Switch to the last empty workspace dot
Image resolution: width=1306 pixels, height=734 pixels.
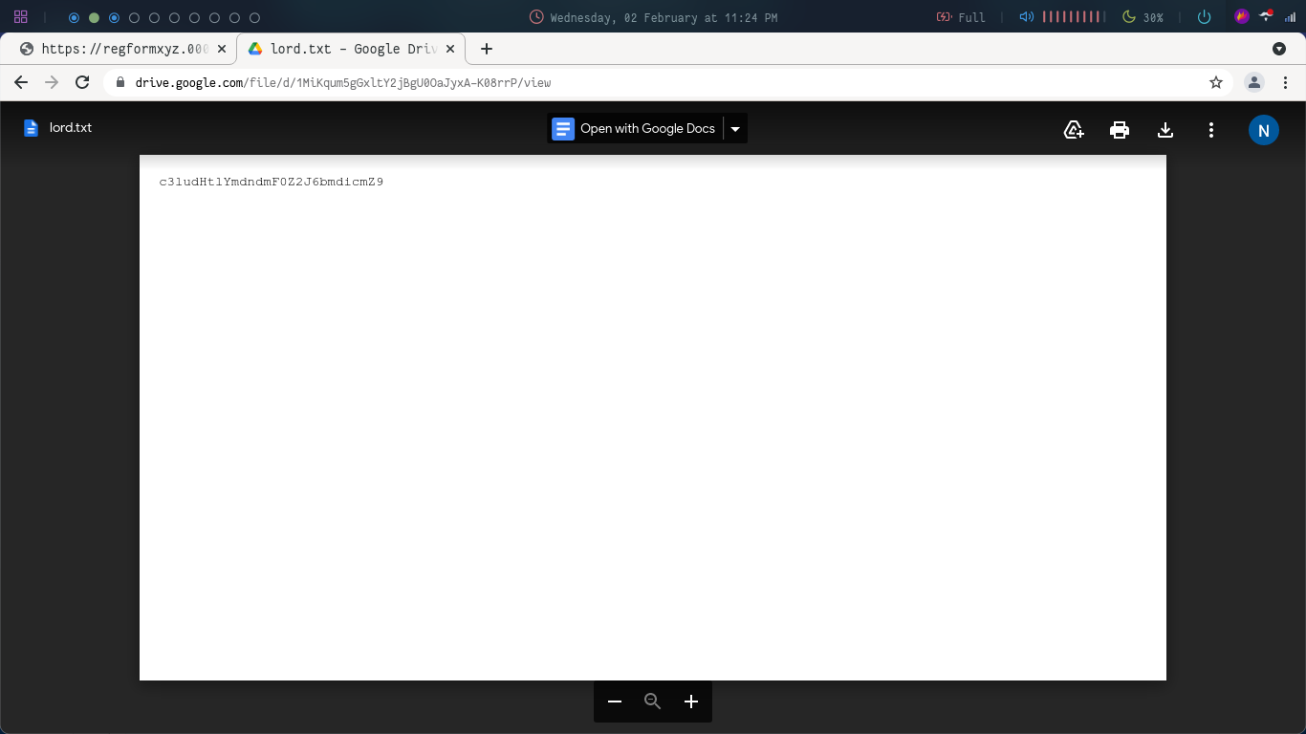tap(254, 17)
